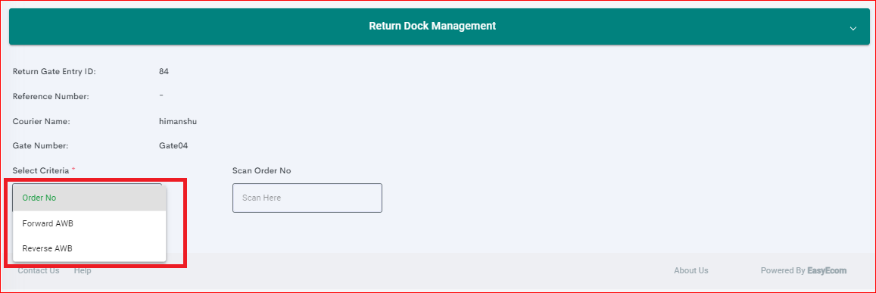Focus the Scan Here input field
This screenshot has width=876, height=293.
[307, 198]
